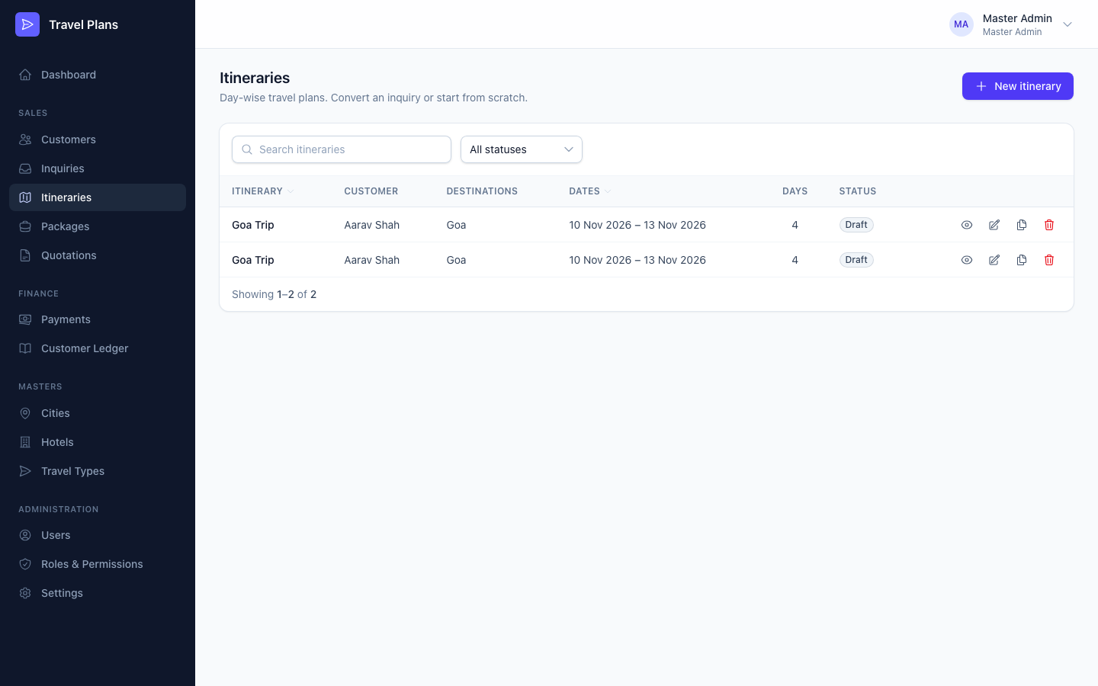This screenshot has height=686, width=1098.
Task: Open Inquiries using the inbox icon
Action: point(25,168)
